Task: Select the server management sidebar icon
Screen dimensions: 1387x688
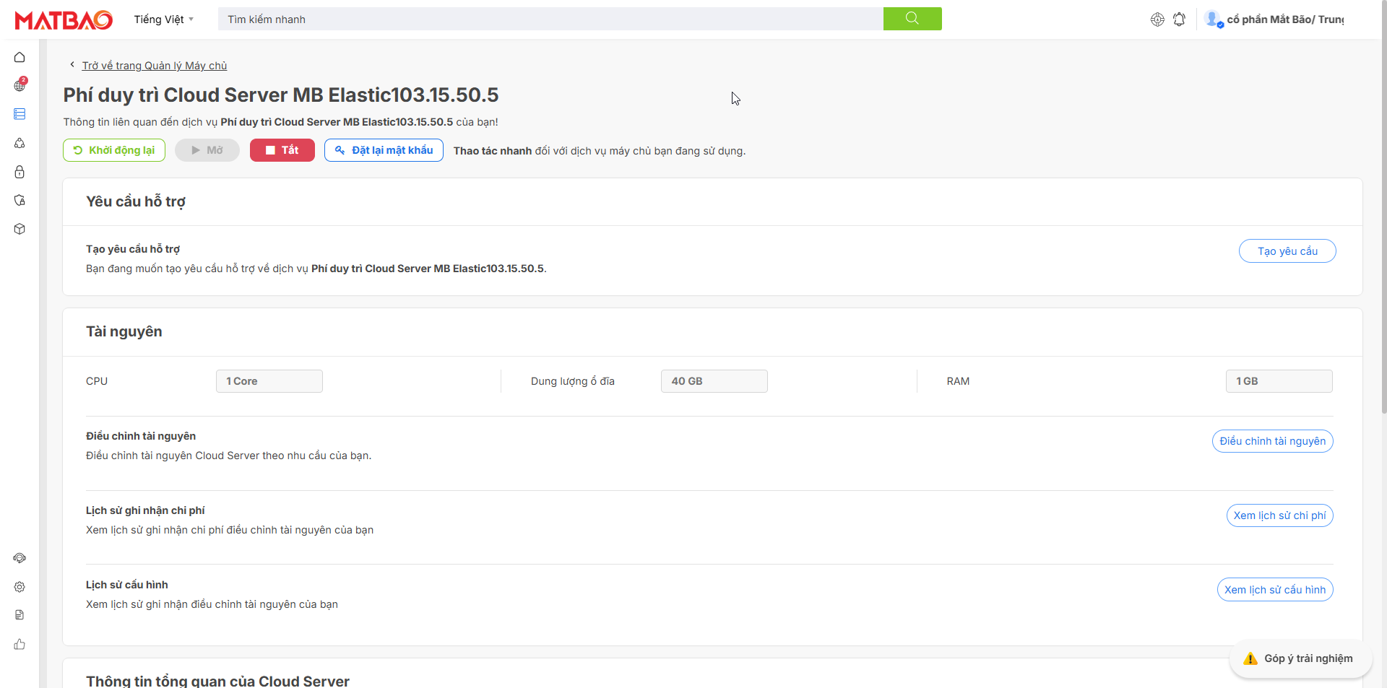Action: point(20,114)
